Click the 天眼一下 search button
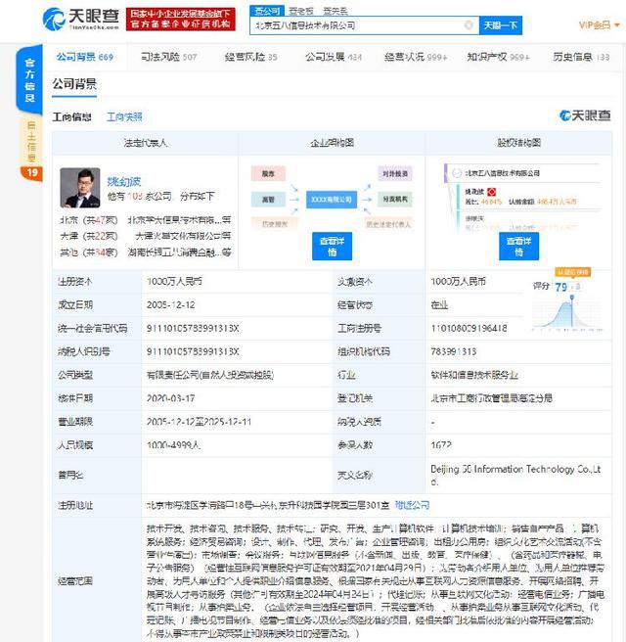The width and height of the screenshot is (626, 642). [501, 25]
